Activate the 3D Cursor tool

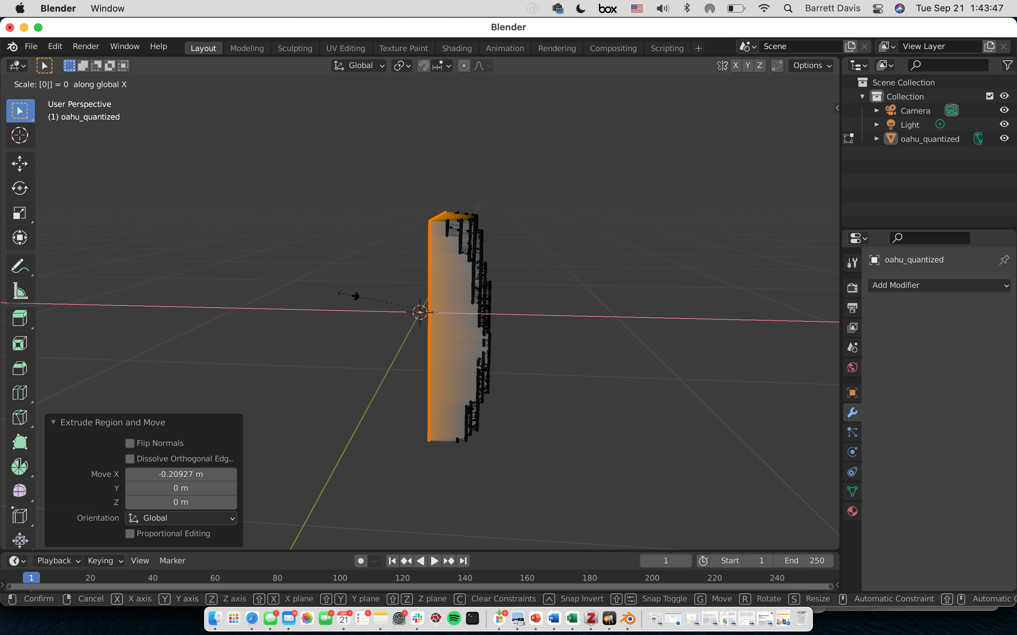point(20,135)
